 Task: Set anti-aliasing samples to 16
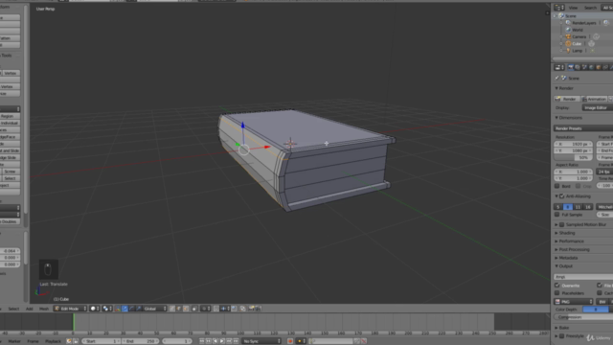(x=587, y=207)
